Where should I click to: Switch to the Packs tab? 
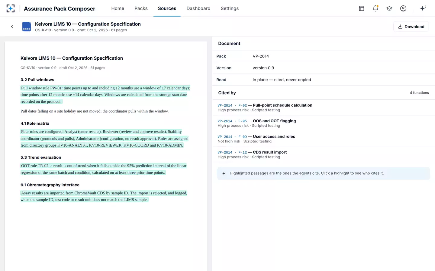point(141,8)
